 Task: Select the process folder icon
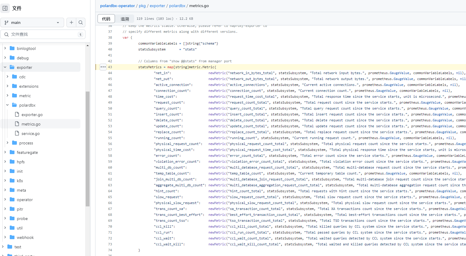point(14,143)
